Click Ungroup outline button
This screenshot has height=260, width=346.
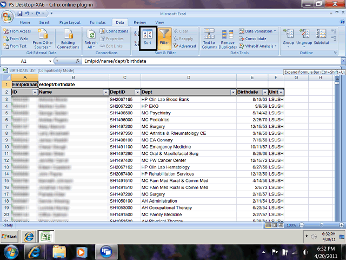click(x=304, y=38)
